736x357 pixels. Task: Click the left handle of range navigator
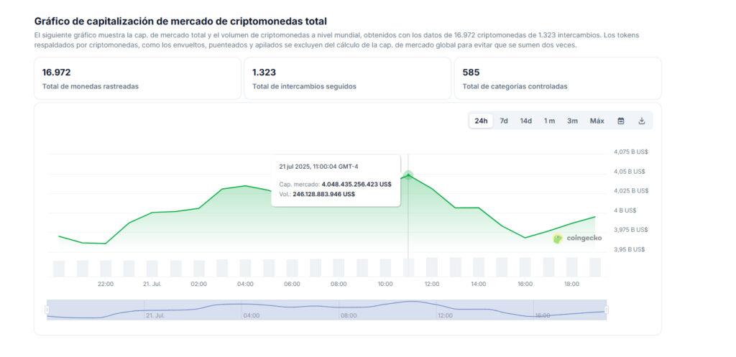click(47, 310)
